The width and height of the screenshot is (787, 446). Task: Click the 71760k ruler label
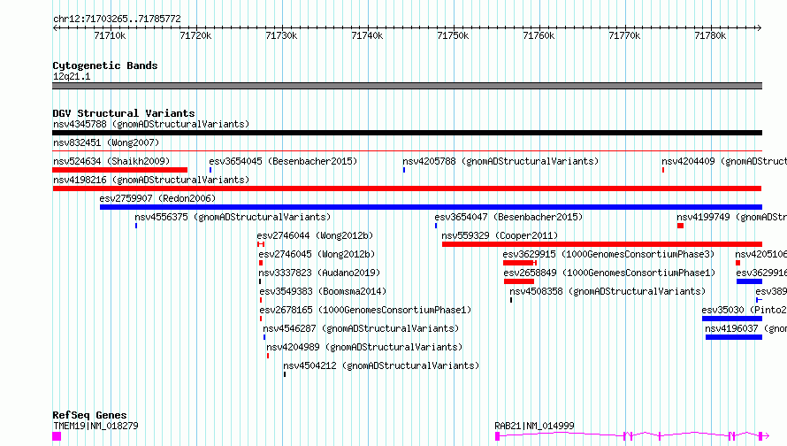[x=538, y=35]
